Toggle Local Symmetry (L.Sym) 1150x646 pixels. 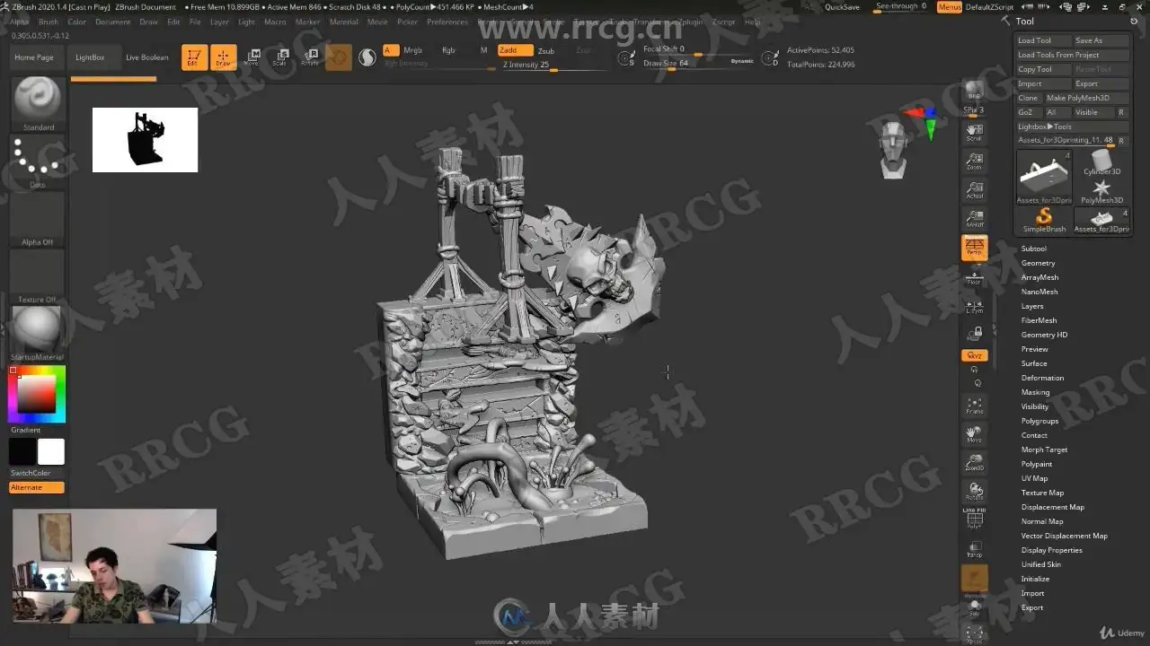tap(974, 306)
